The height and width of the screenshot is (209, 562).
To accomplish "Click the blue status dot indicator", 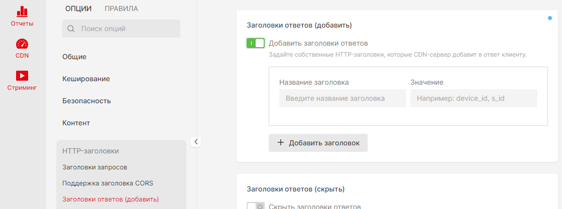I will click(550, 18).
